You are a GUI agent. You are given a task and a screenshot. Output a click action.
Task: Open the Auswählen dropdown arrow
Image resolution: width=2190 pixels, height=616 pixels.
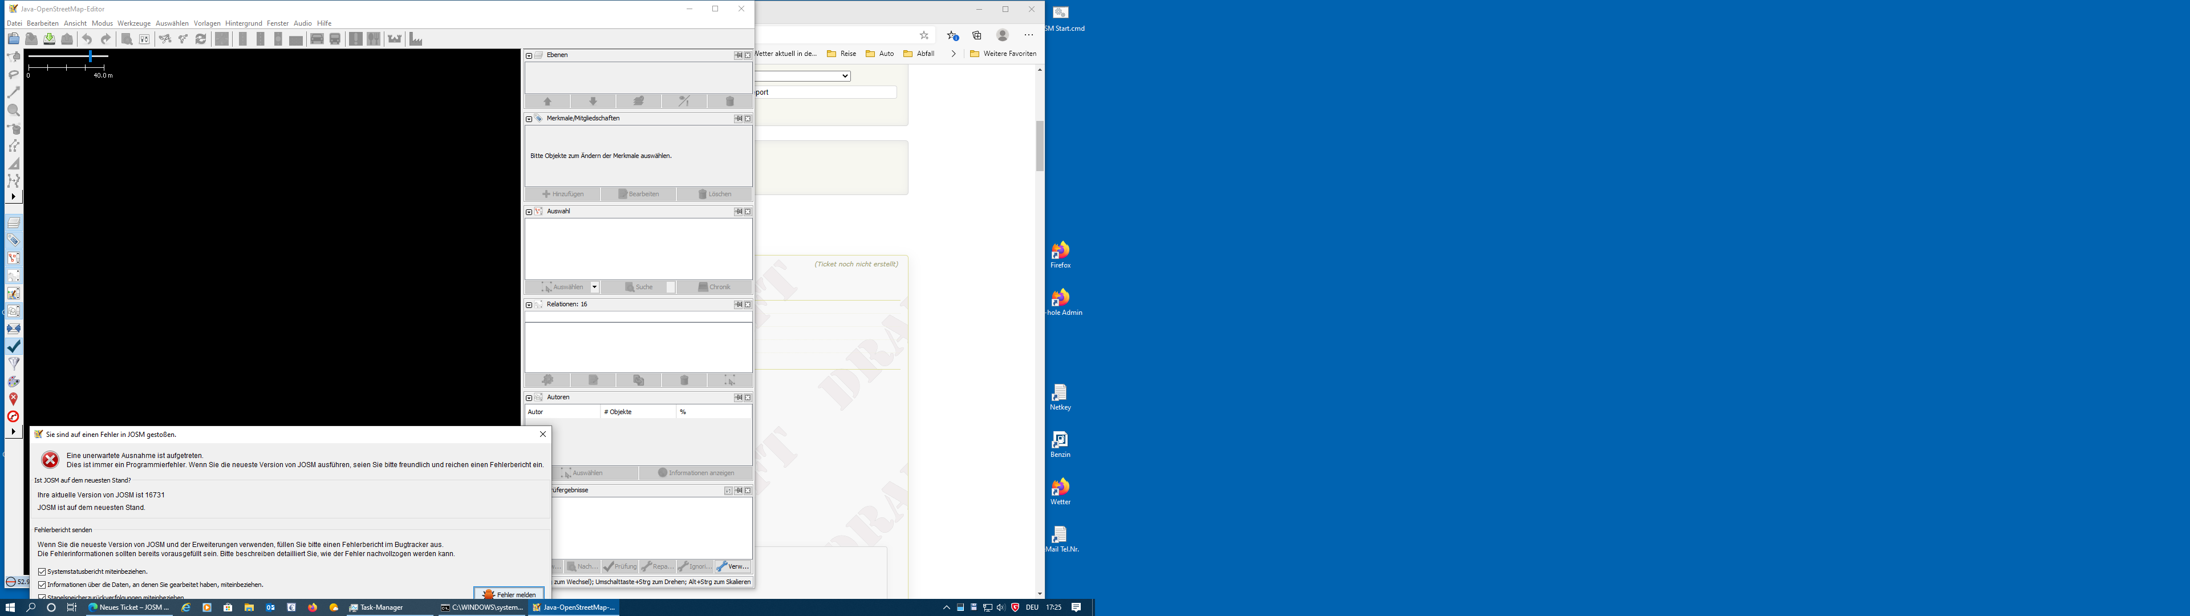[595, 287]
